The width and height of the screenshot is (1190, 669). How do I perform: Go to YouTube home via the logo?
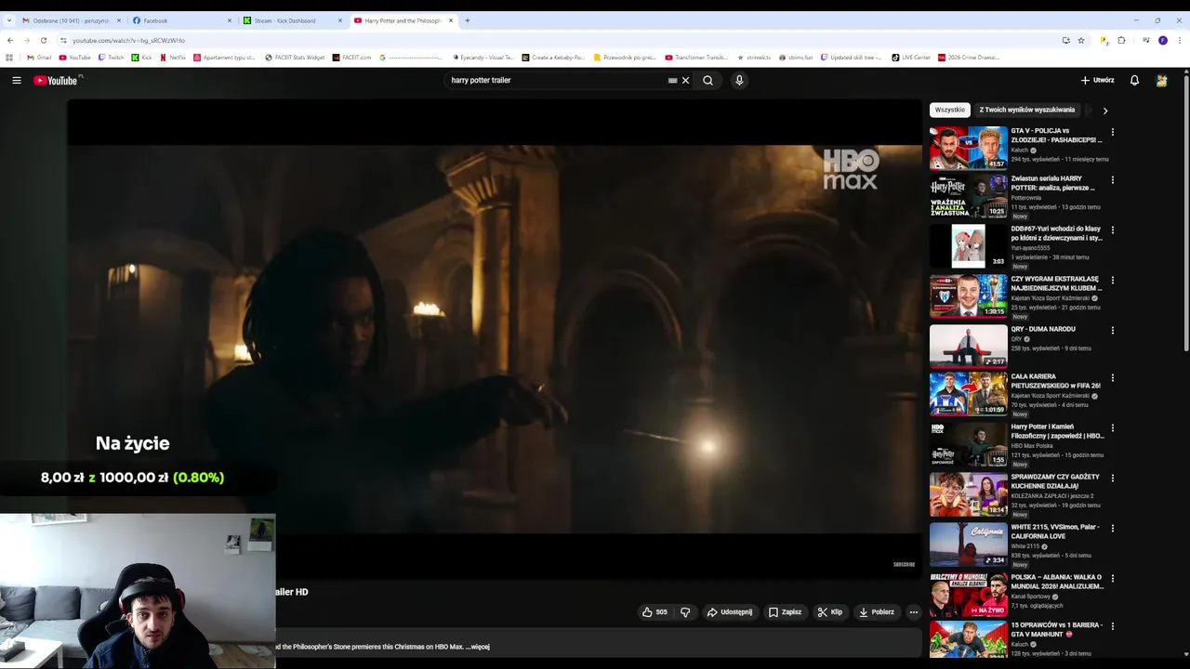[x=56, y=81]
